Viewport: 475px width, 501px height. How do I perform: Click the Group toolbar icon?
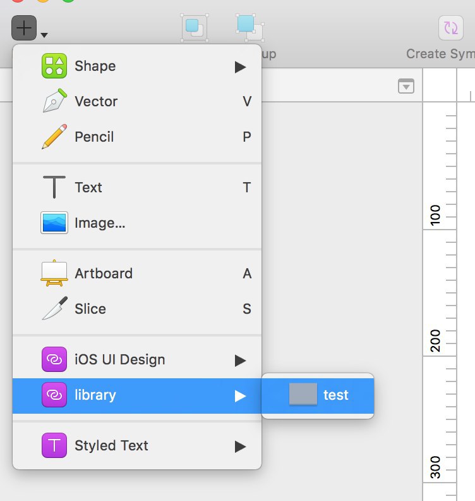[x=195, y=28]
